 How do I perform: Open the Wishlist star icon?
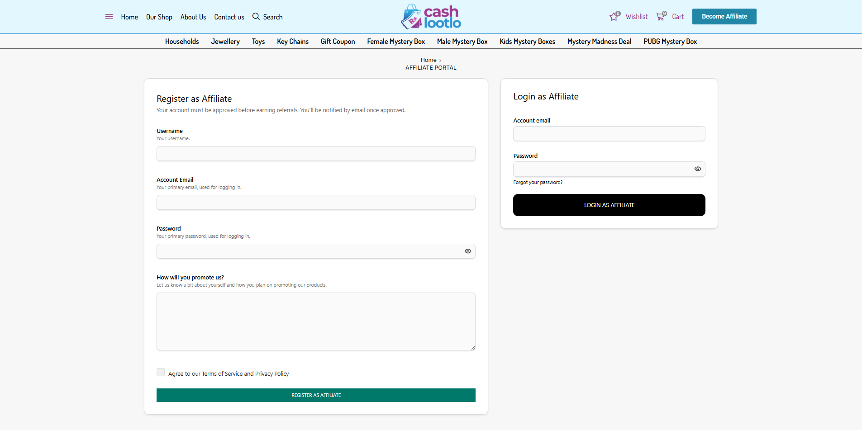click(x=614, y=17)
